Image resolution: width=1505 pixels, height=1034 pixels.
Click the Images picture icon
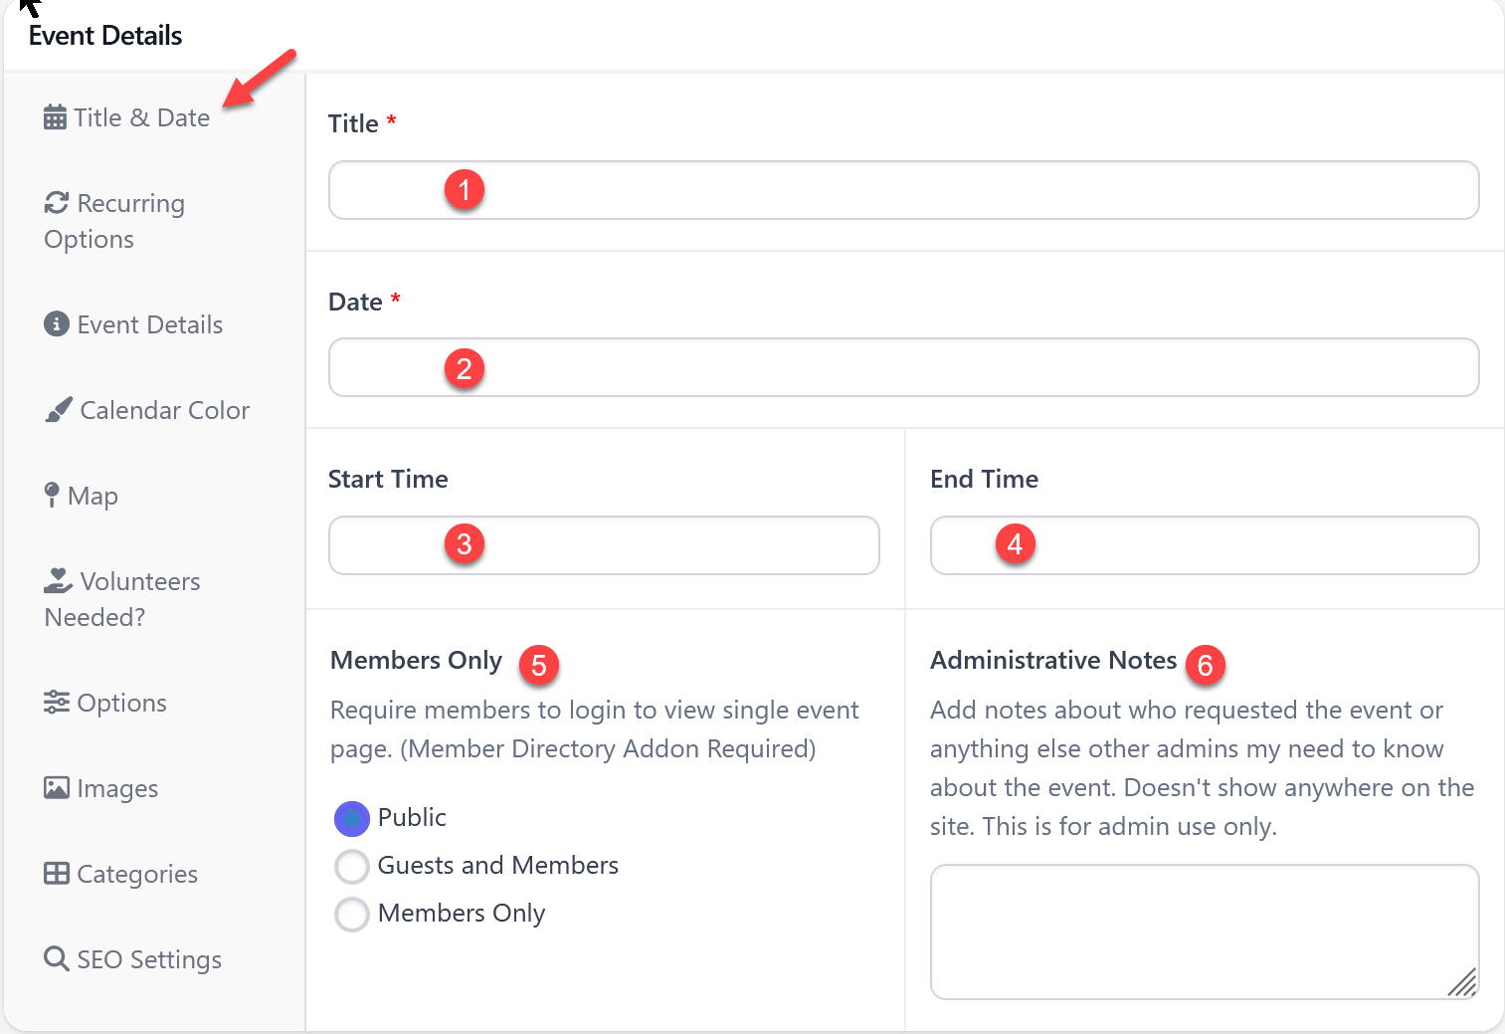pos(57,788)
